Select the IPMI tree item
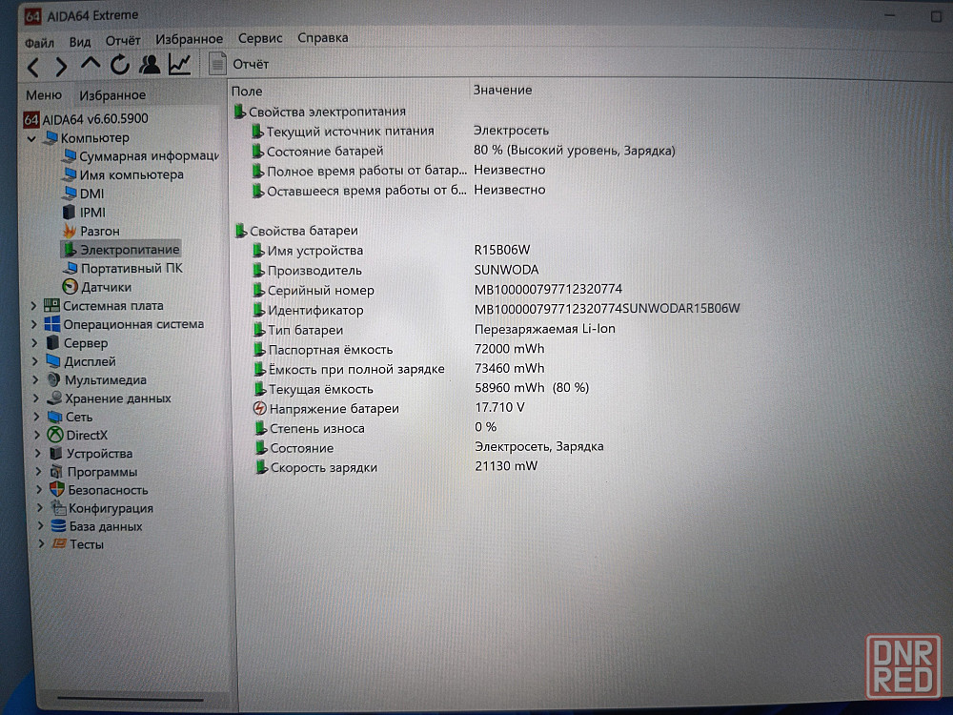 [x=84, y=213]
